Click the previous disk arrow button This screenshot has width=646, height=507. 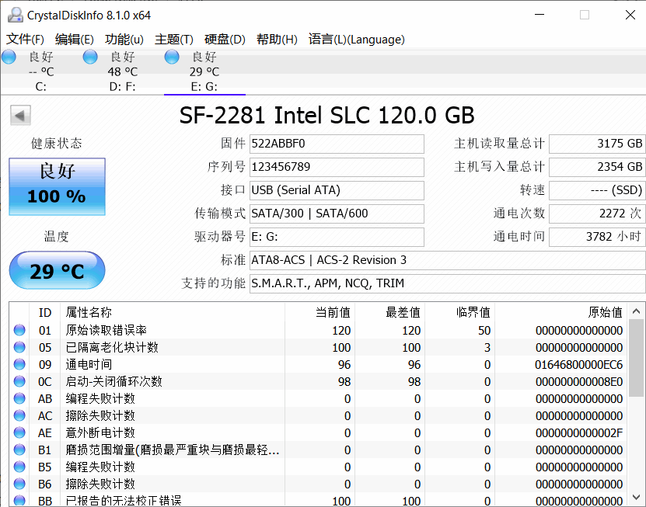click(x=20, y=116)
